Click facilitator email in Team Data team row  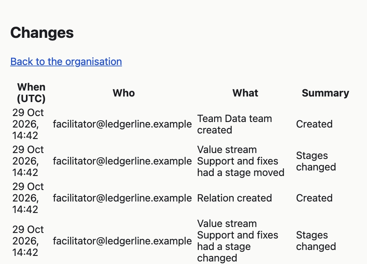(x=122, y=124)
